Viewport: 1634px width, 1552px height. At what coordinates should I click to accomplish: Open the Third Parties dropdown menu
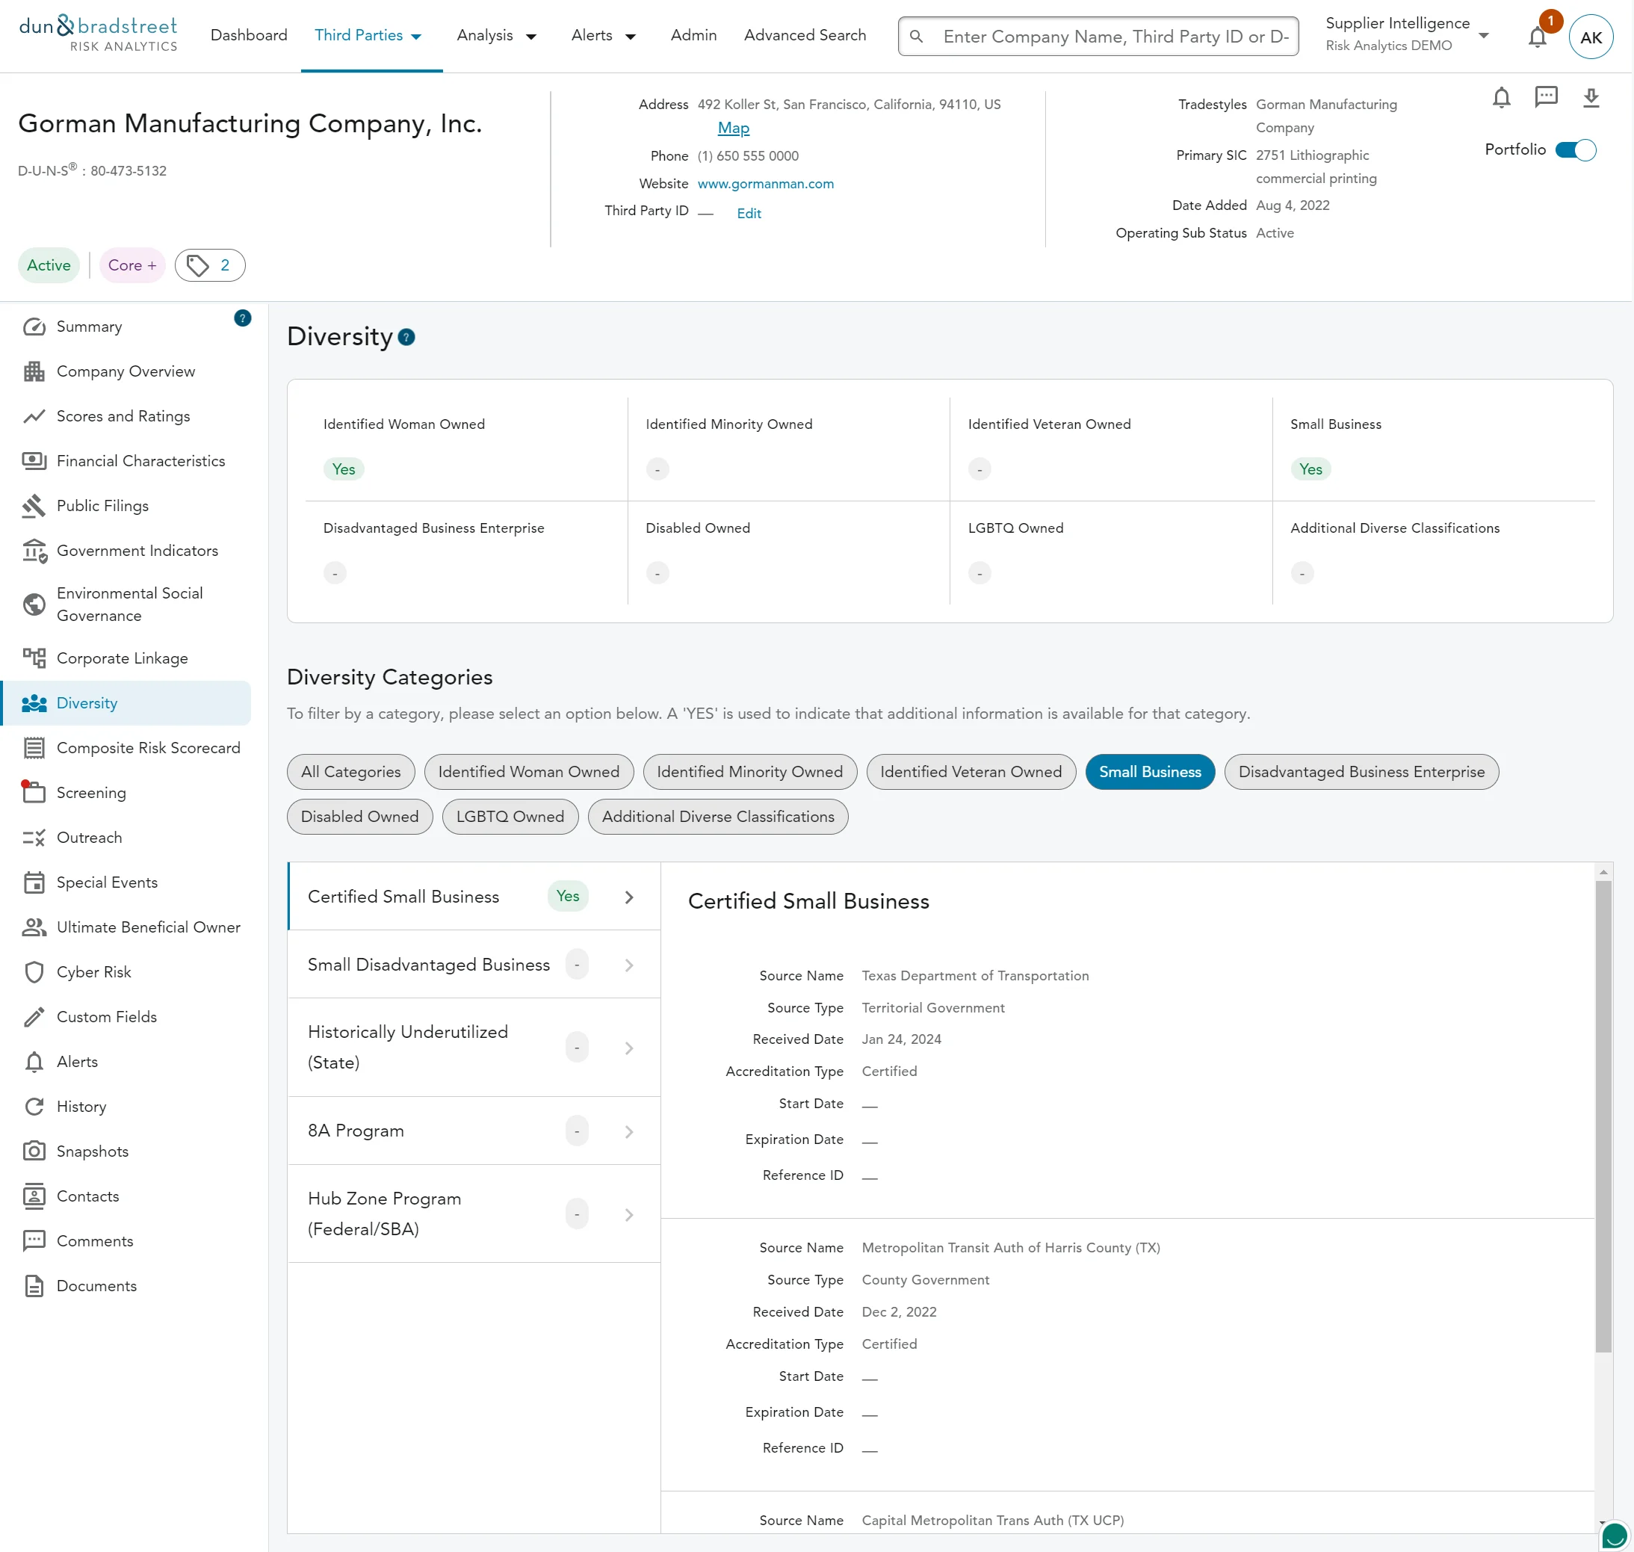(369, 36)
